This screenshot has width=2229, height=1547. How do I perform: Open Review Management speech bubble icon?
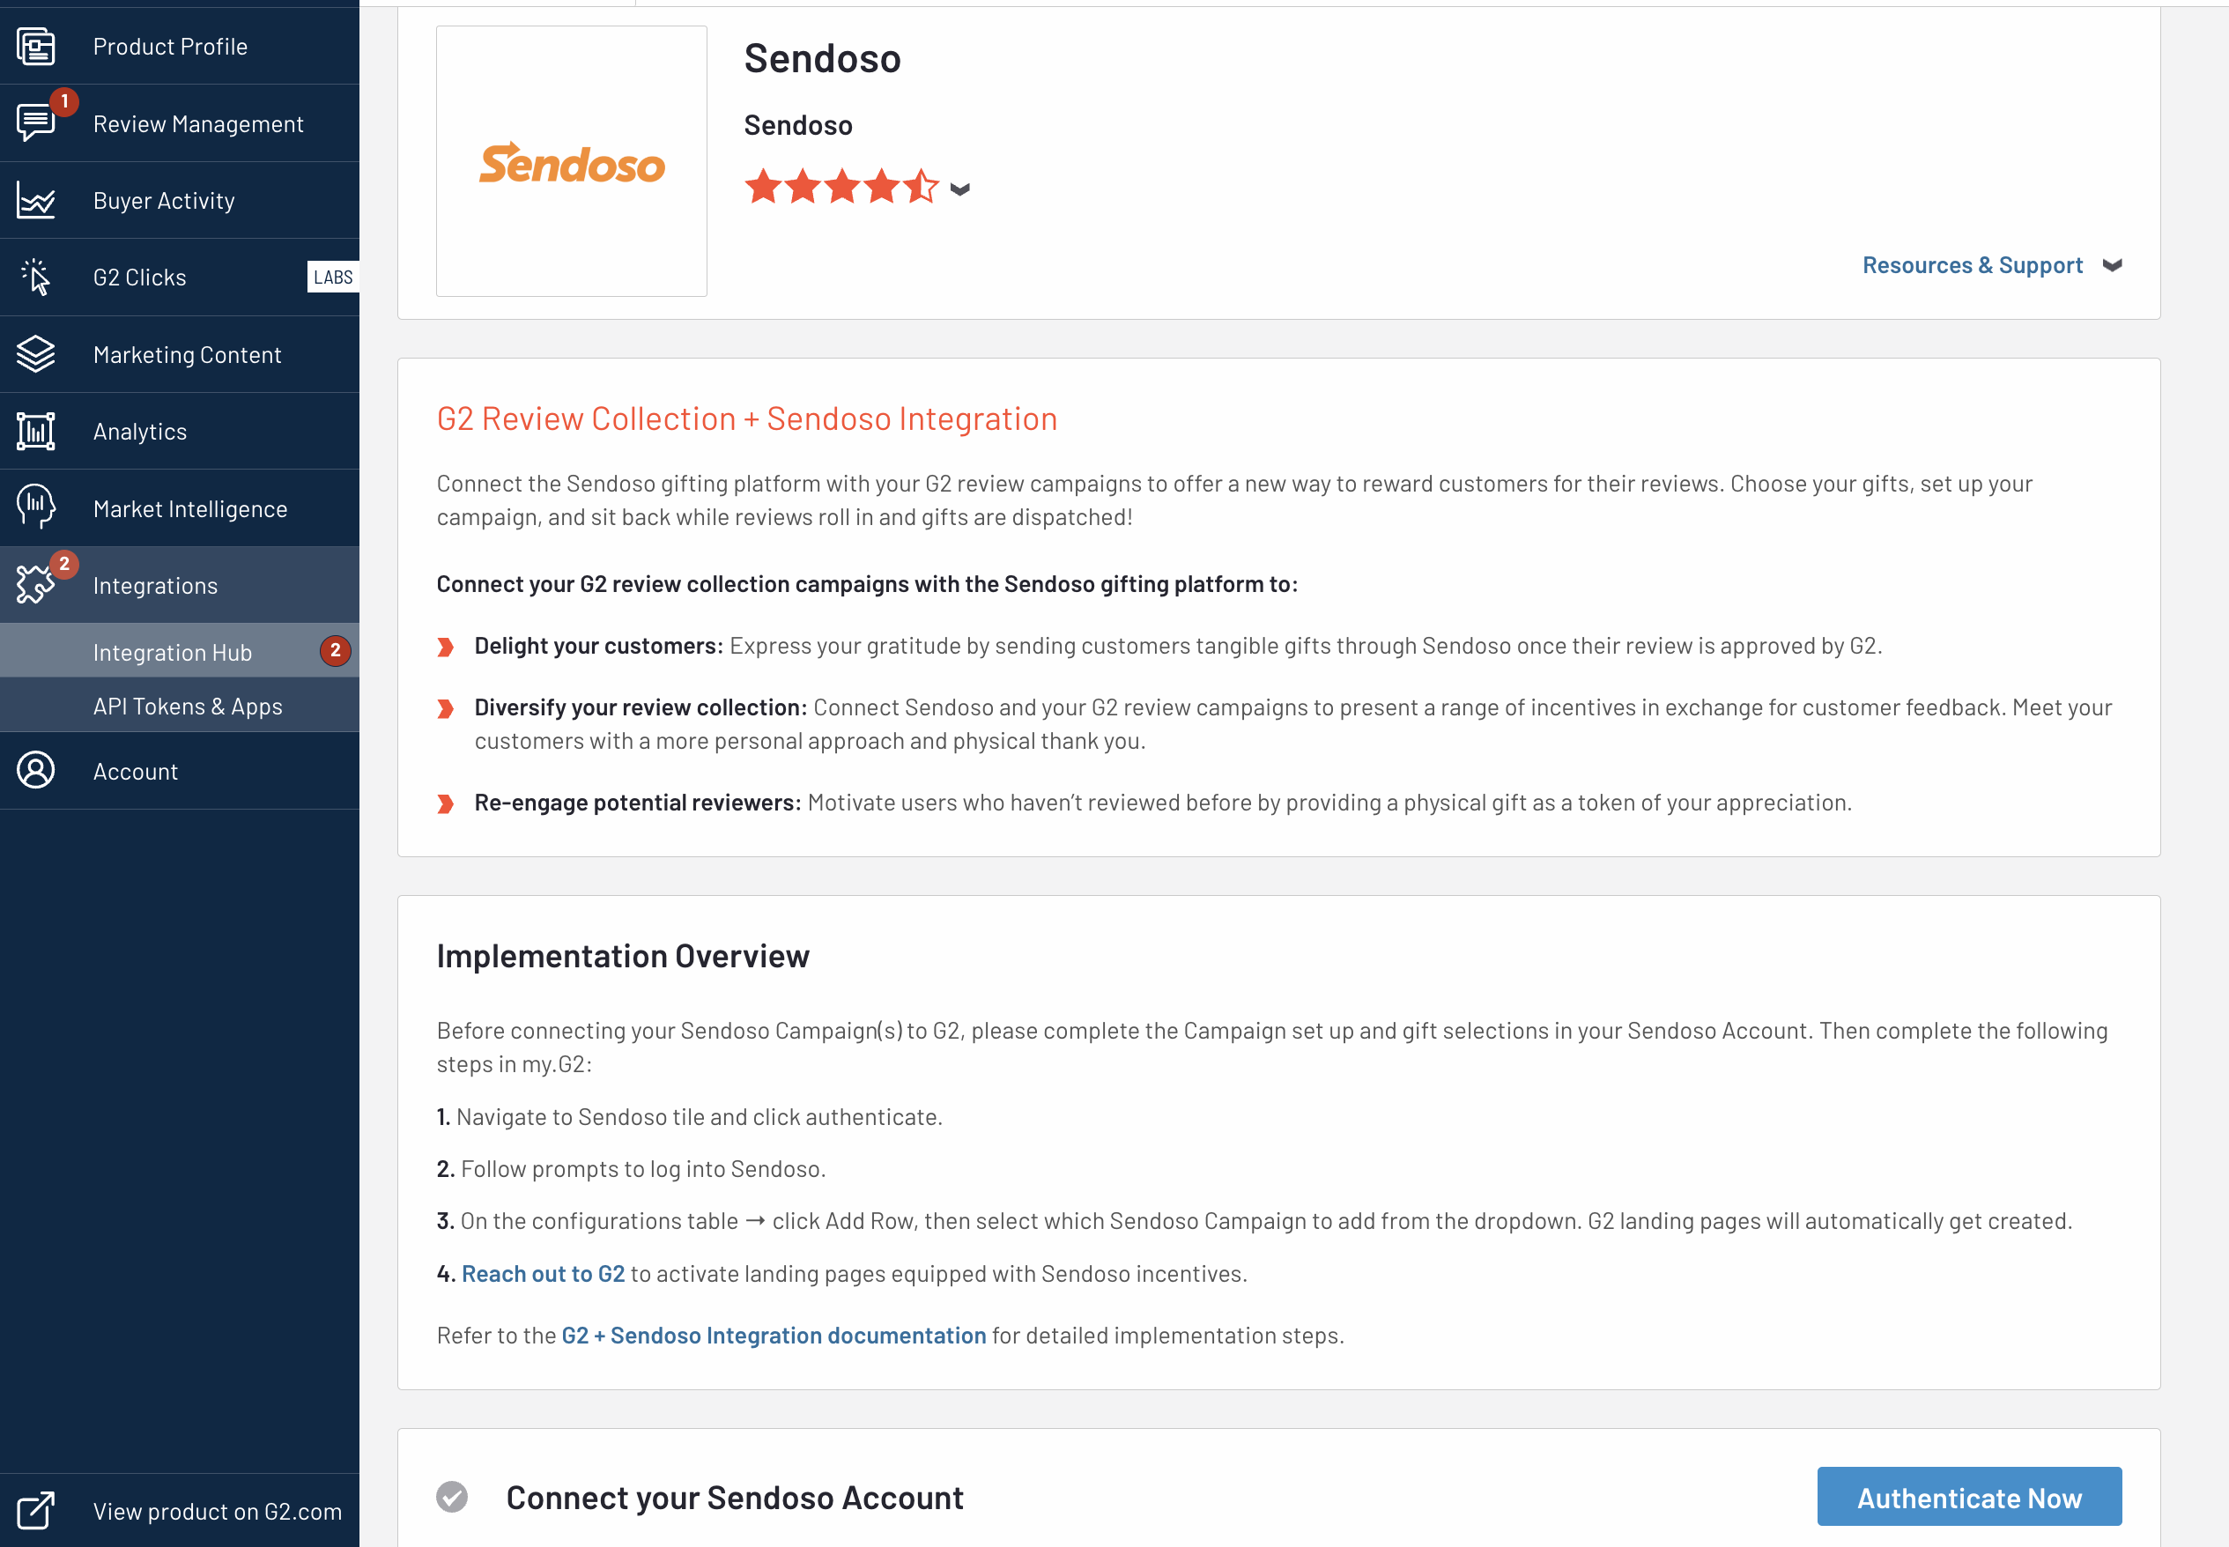36,123
